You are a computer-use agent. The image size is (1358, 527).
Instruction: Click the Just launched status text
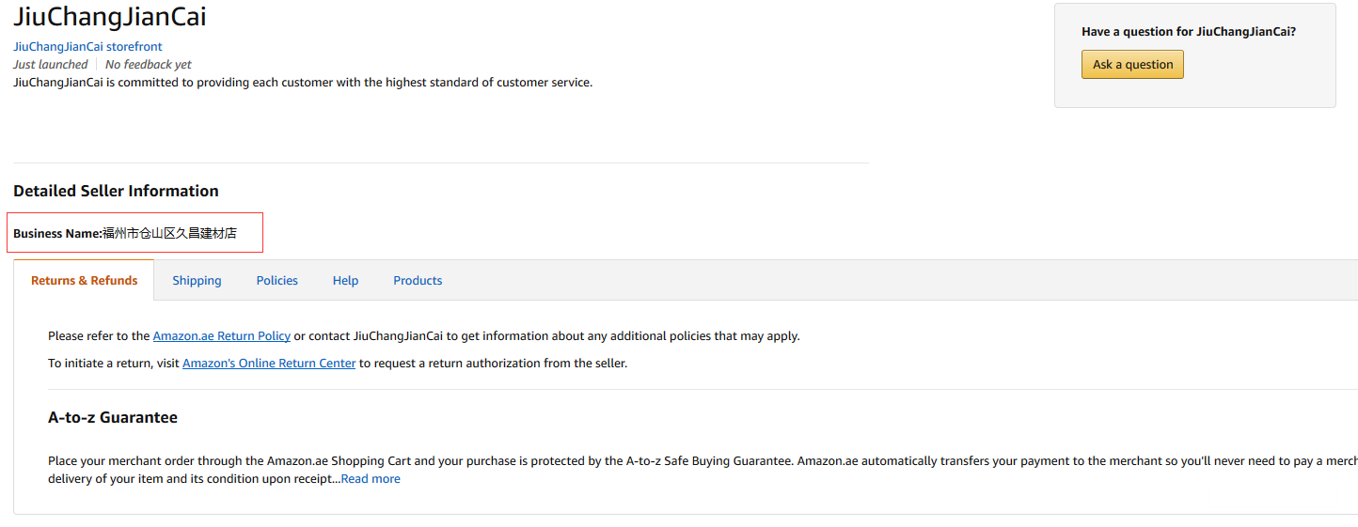pyautogui.click(x=50, y=64)
